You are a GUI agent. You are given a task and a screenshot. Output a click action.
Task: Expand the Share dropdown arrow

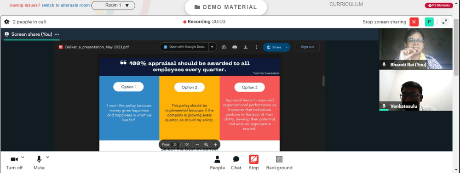(287, 47)
